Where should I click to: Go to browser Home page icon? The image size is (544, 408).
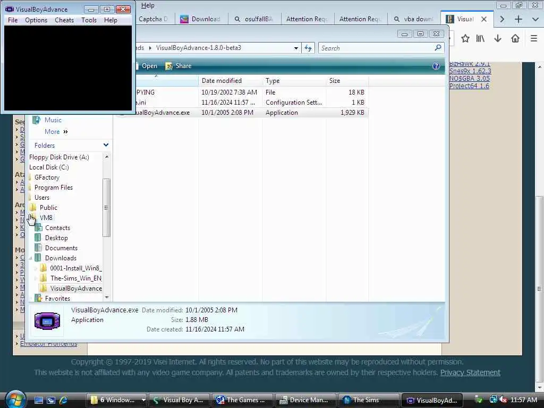[515, 38]
